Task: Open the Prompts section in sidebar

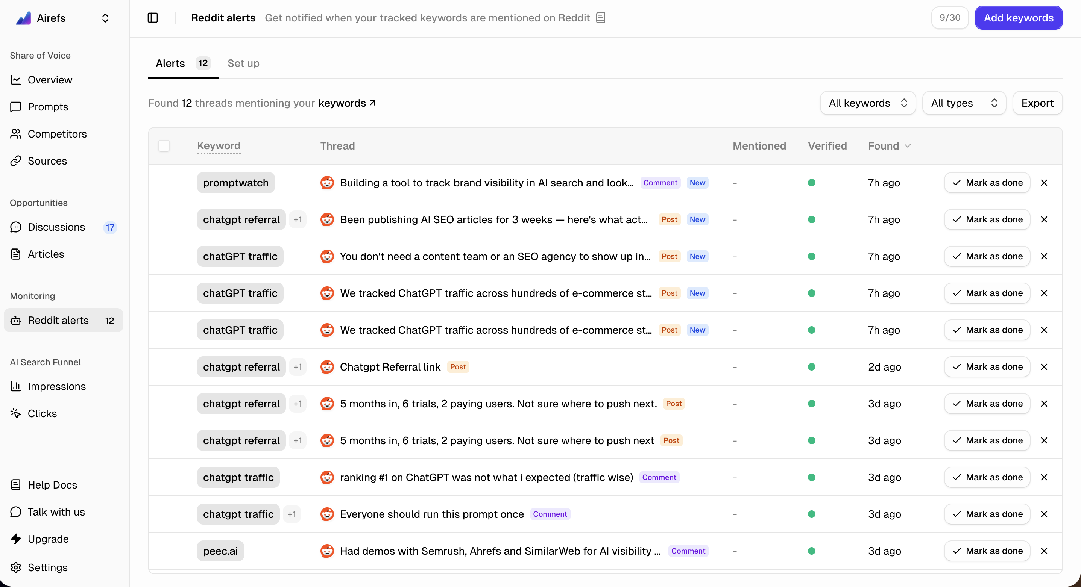Action: pyautogui.click(x=48, y=106)
